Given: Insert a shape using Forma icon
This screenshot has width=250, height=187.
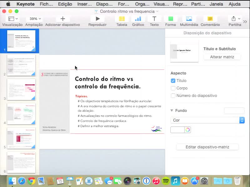Looking at the screenshot, I should pyautogui.click(x=171, y=19).
